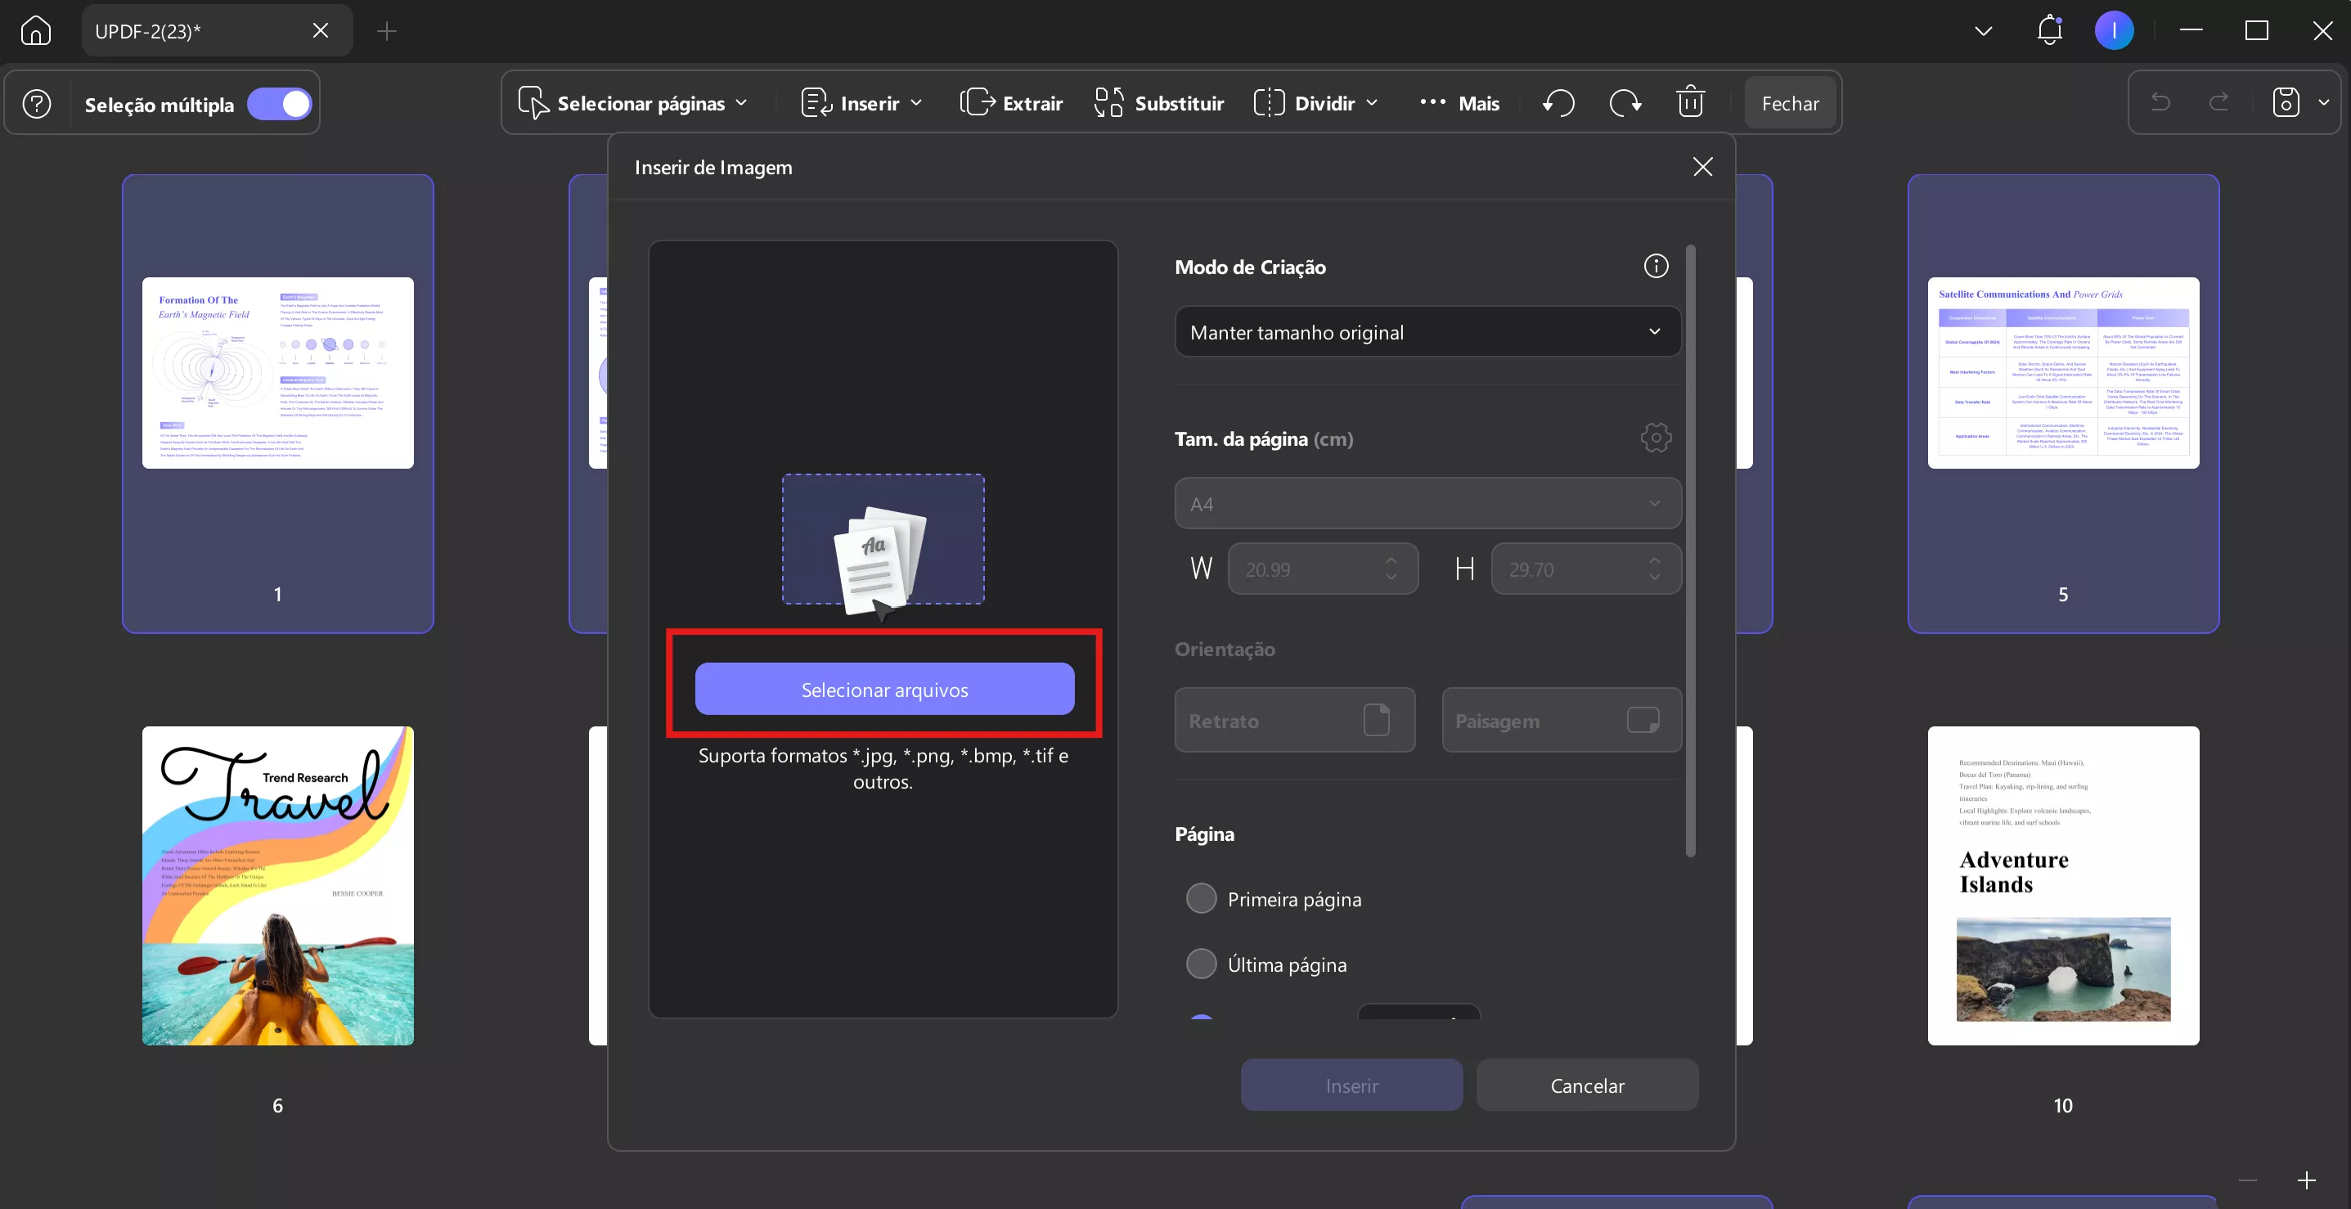Click the trash delete pages icon
2351x1209 pixels.
coord(1690,102)
